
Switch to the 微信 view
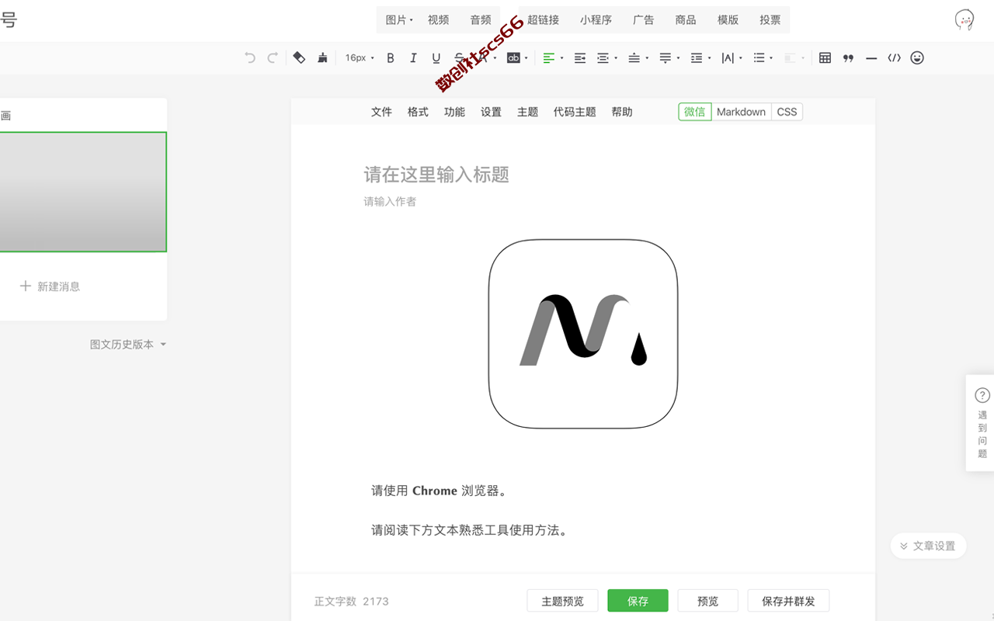[x=695, y=112]
